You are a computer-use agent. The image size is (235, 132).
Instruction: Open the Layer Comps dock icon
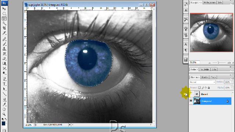186,60
